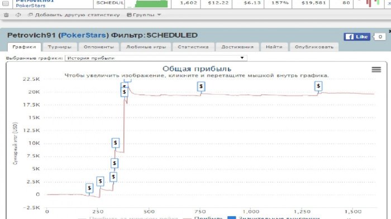Click the dollar marker near 10K level
This screenshot has height=219, width=391.
pyautogui.click(x=115, y=143)
